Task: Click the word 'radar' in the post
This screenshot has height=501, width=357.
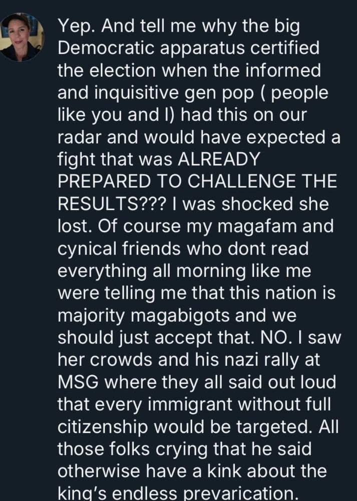Action: coord(80,137)
